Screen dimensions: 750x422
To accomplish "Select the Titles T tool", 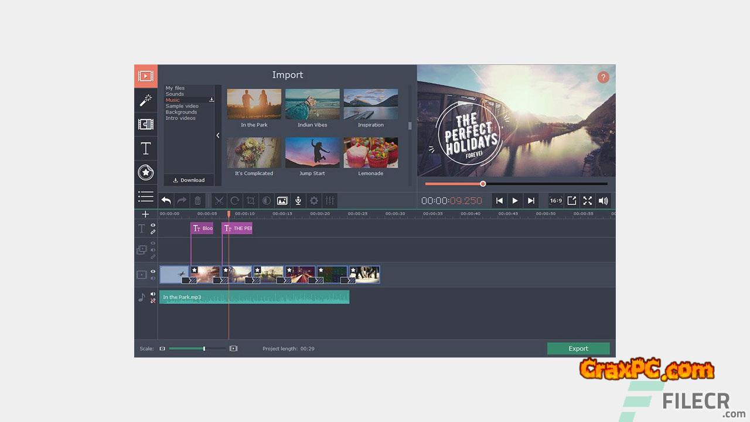I will (145, 148).
